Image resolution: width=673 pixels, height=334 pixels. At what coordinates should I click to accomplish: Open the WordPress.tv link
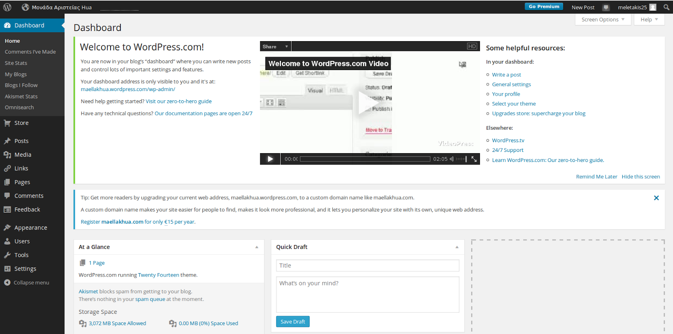pos(508,140)
